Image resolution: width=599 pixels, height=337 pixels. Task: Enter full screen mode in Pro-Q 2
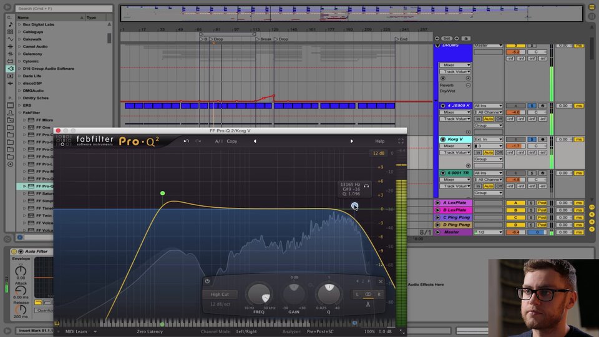coord(401,141)
